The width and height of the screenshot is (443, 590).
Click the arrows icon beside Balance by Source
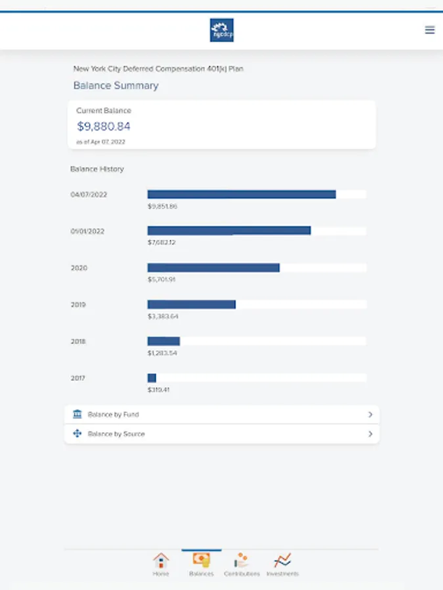pos(77,434)
